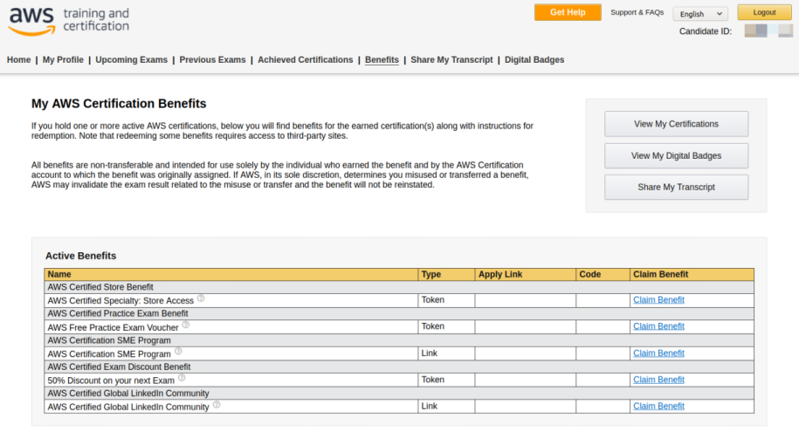Select the Benefits menu item
This screenshot has width=799, height=432.
pos(382,59)
